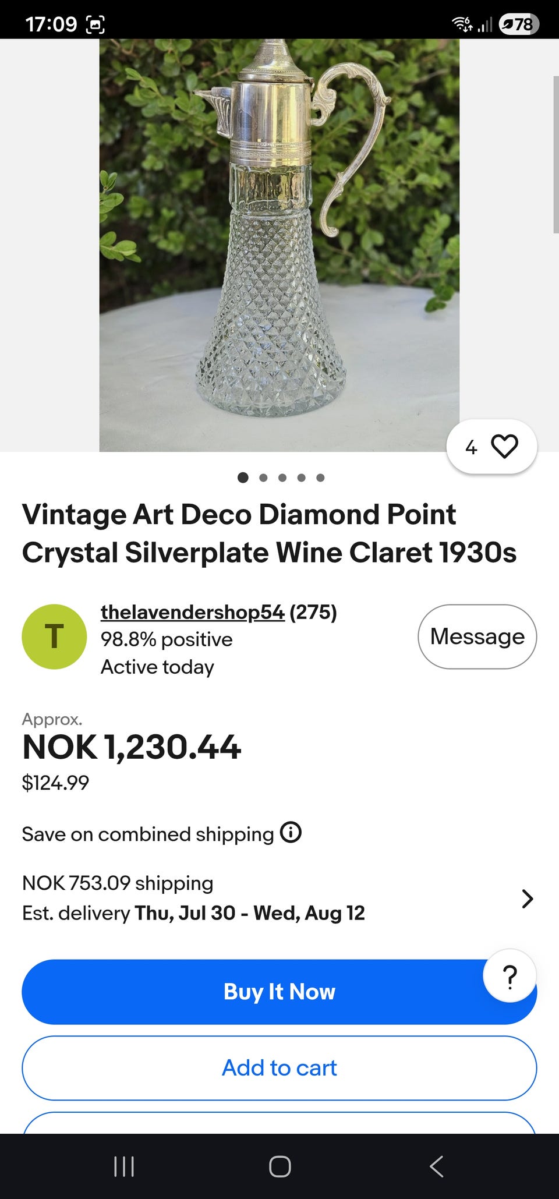Viewport: 559px width, 1199px height.
Task: Tap Android home navigation icon
Action: click(x=280, y=1166)
